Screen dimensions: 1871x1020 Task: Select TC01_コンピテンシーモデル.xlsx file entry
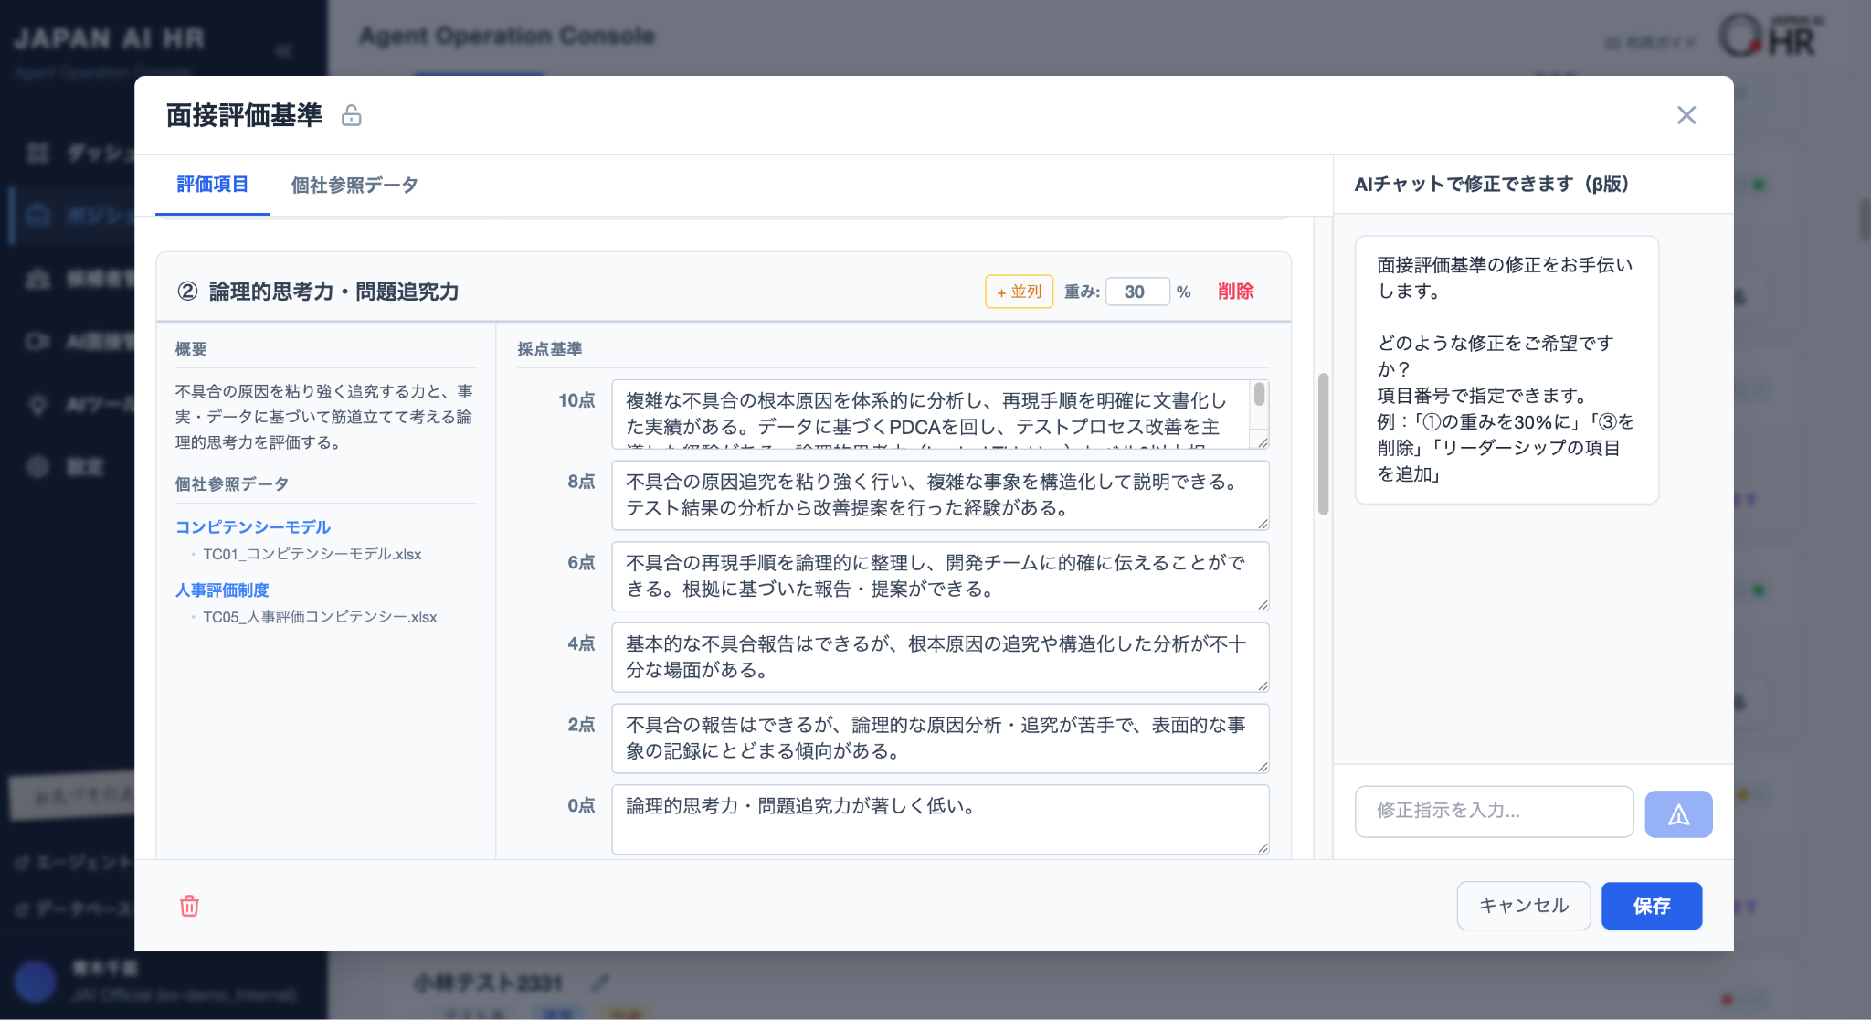[312, 555]
